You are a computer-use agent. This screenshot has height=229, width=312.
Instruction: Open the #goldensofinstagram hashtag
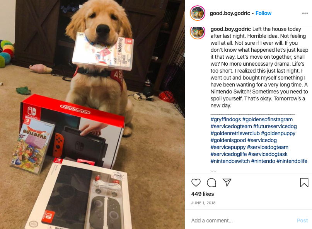click(x=268, y=119)
